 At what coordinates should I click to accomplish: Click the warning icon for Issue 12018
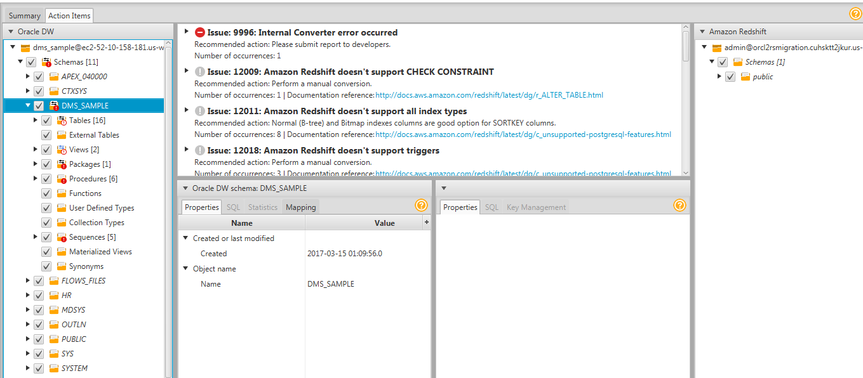(x=200, y=150)
